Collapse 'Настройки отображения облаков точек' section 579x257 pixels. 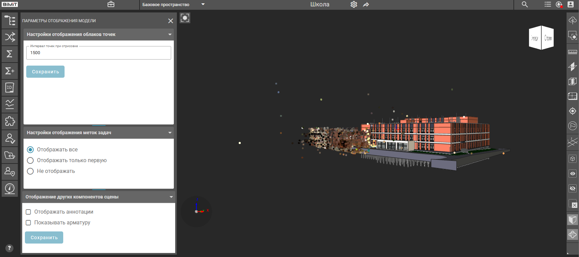coord(170,35)
